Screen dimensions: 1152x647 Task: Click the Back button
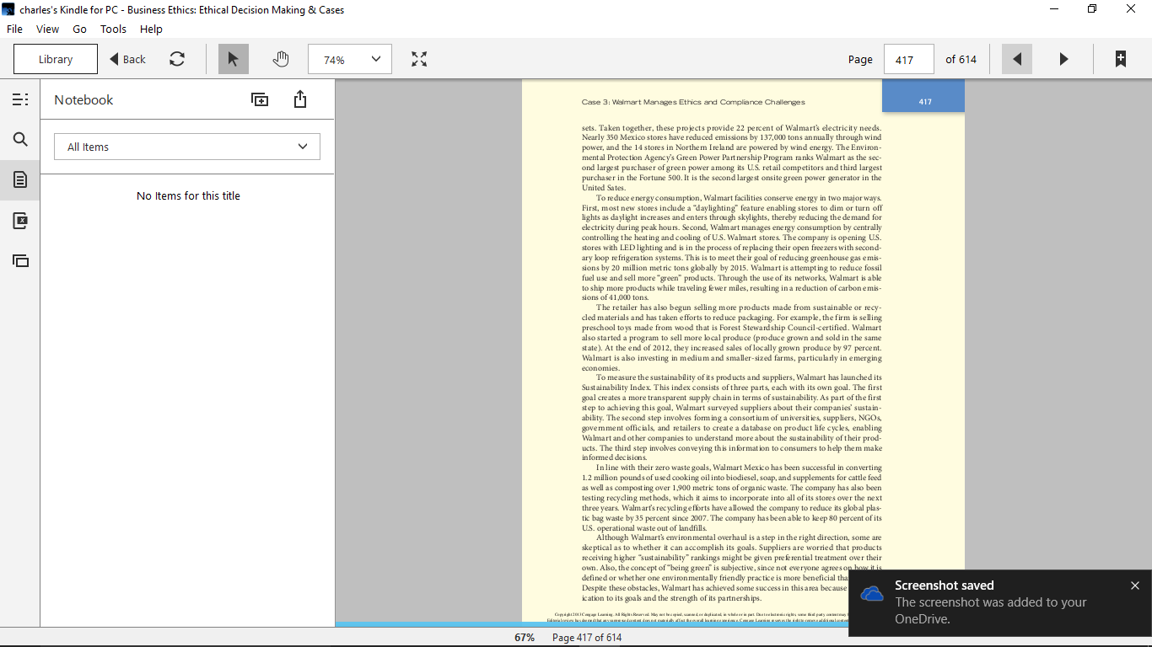tap(128, 59)
